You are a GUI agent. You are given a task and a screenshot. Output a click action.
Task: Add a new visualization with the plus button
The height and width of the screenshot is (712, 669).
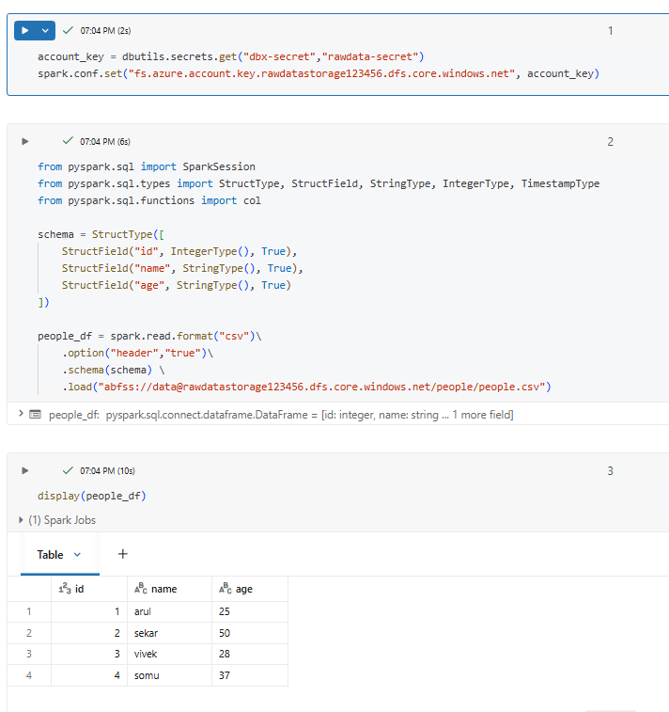(122, 554)
